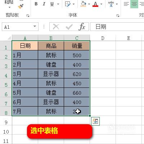Open phonetic guide dropdown arrow
This screenshot has width=144, height=144.
[x=117, y=4]
